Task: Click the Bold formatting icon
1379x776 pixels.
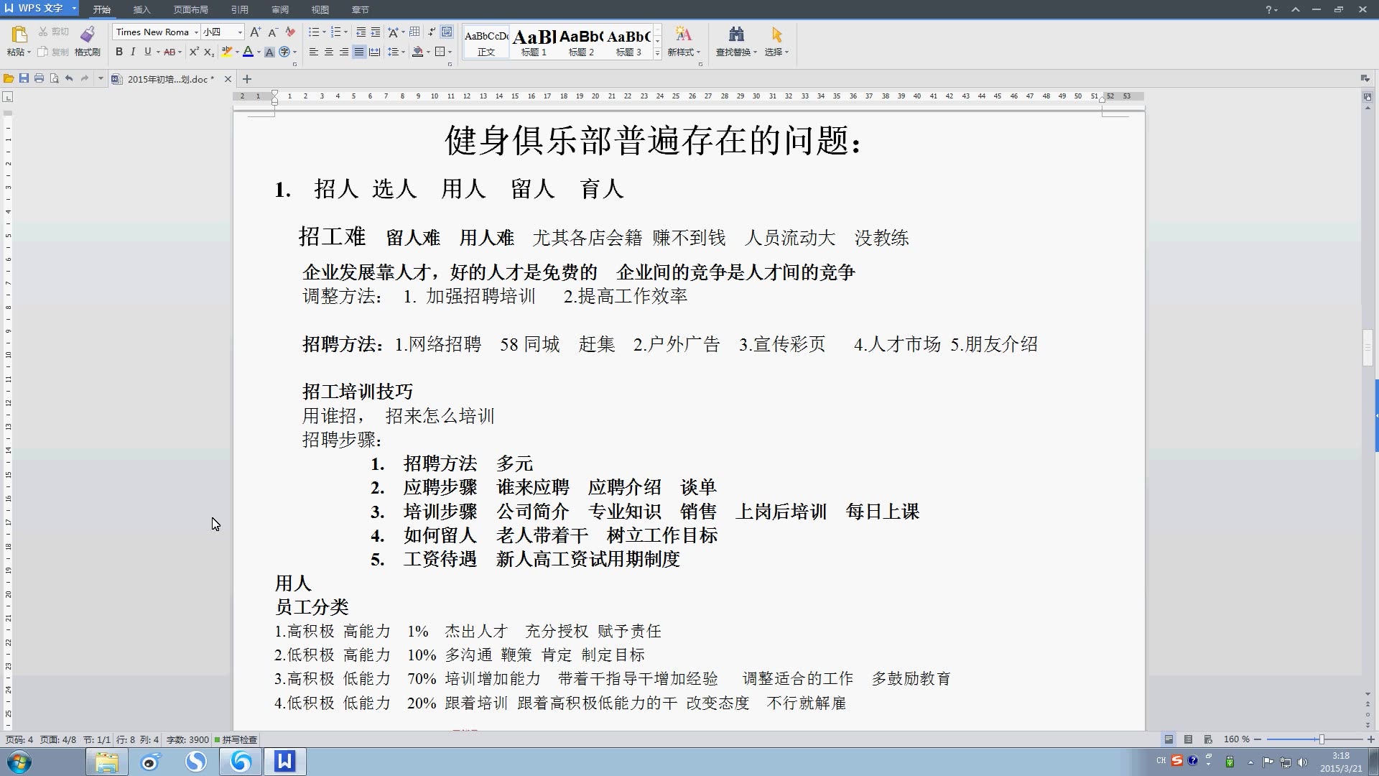Action: (x=119, y=52)
